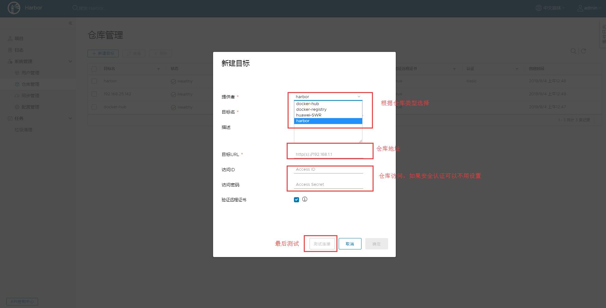Click the 同步管理 replication cloud icon
Image resolution: width=606 pixels, height=308 pixels.
[x=17, y=96]
